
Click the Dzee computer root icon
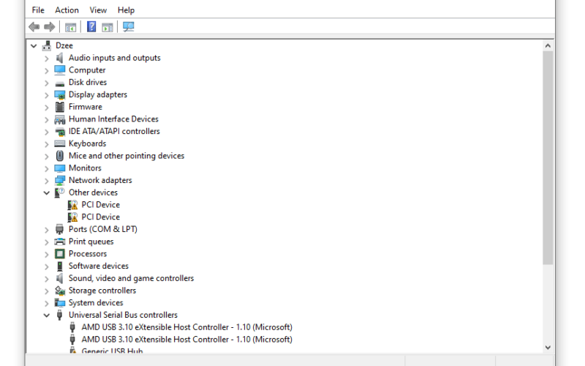pos(47,45)
